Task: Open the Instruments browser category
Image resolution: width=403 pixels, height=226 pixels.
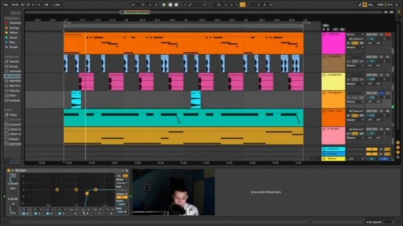Action: (13, 71)
